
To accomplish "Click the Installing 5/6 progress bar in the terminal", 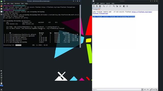I will [18, 45].
